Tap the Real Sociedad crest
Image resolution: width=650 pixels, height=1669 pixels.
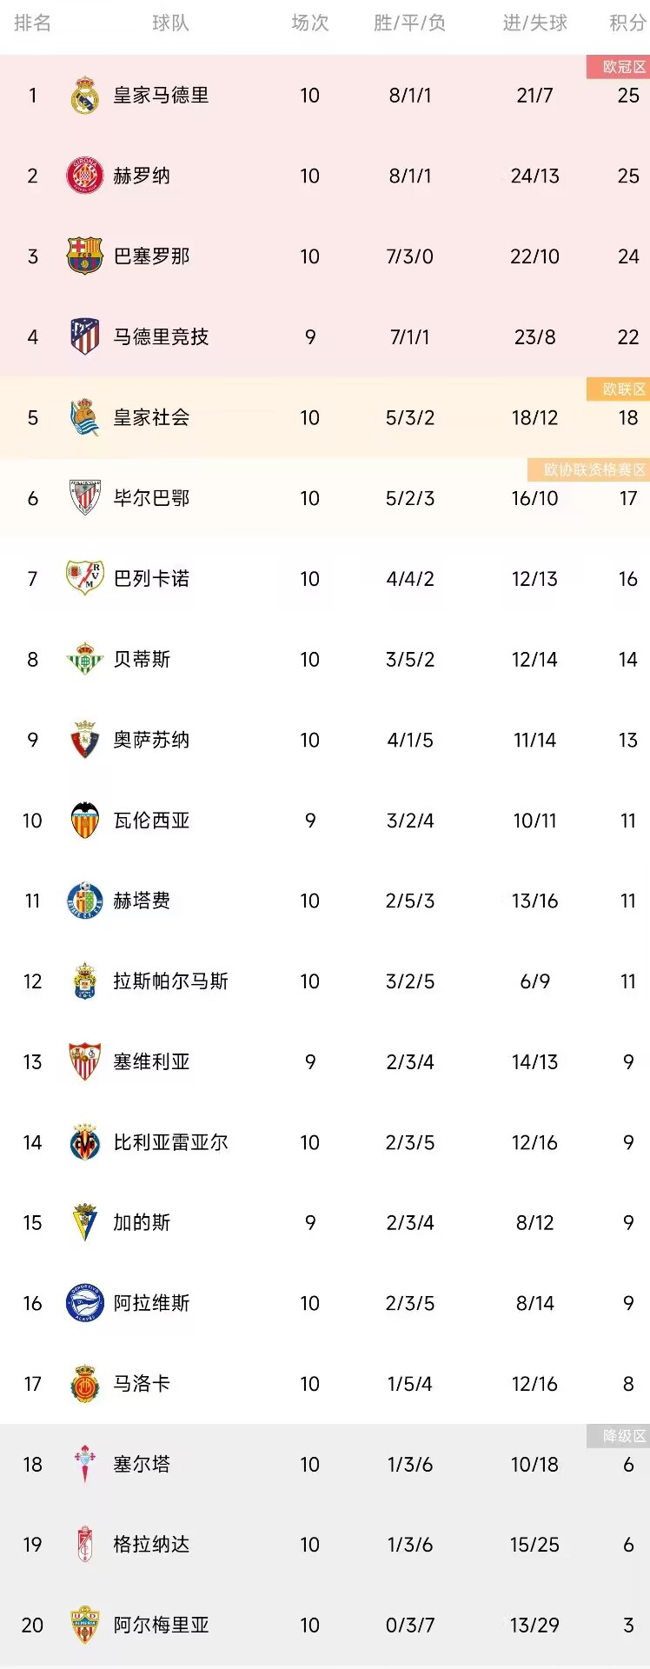point(85,417)
